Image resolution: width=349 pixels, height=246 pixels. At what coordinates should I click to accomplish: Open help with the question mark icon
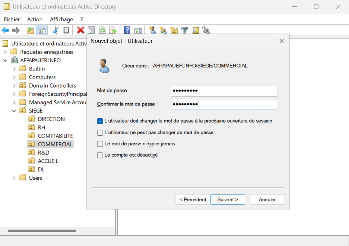(127, 30)
